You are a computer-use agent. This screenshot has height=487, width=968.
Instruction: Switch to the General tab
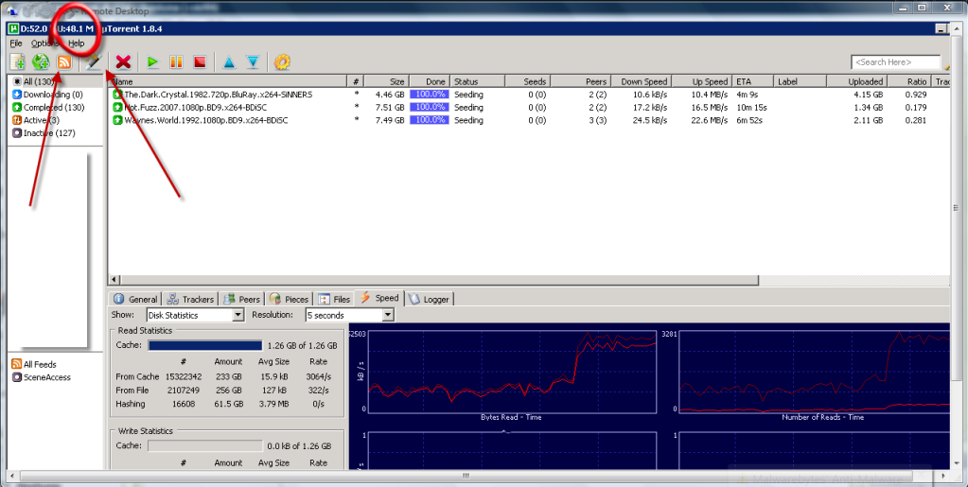point(135,299)
